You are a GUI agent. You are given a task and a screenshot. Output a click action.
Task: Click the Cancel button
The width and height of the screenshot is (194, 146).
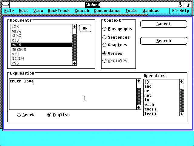[x=164, y=24]
